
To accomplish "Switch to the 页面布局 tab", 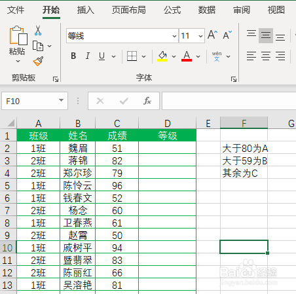I will tap(129, 10).
